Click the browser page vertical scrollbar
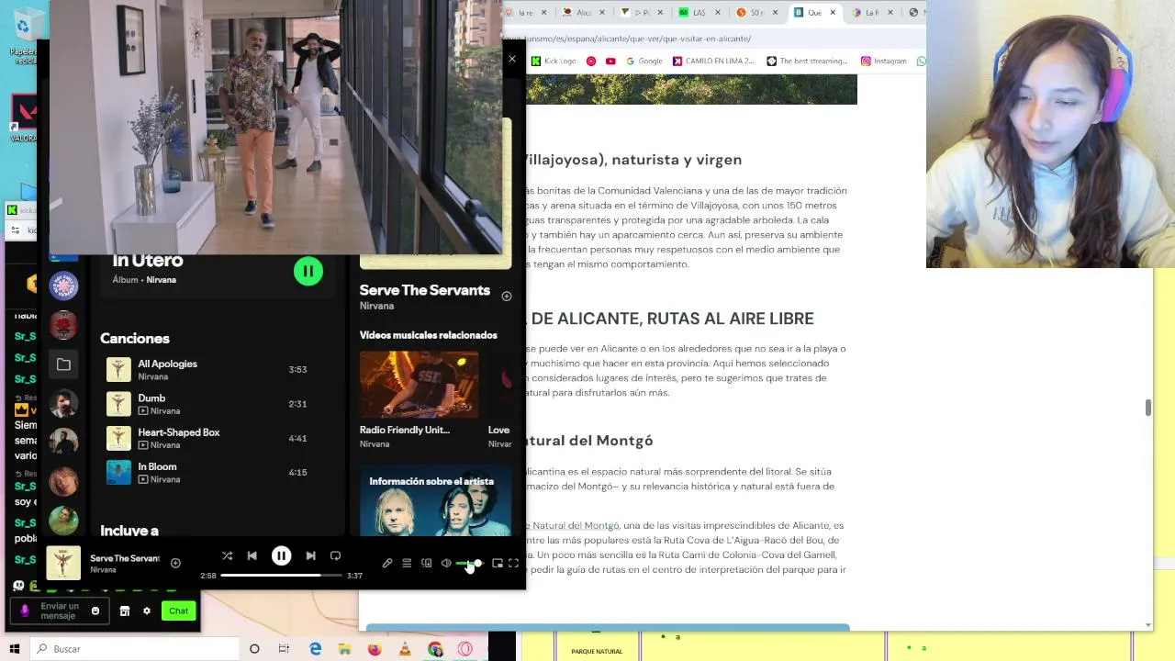 click(1148, 408)
